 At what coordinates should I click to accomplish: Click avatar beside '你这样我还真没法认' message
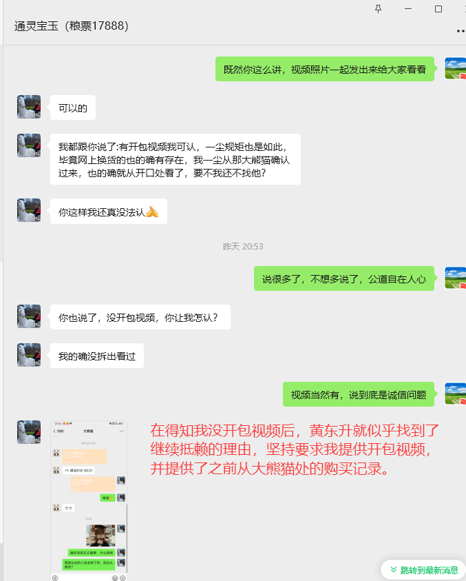point(29,210)
